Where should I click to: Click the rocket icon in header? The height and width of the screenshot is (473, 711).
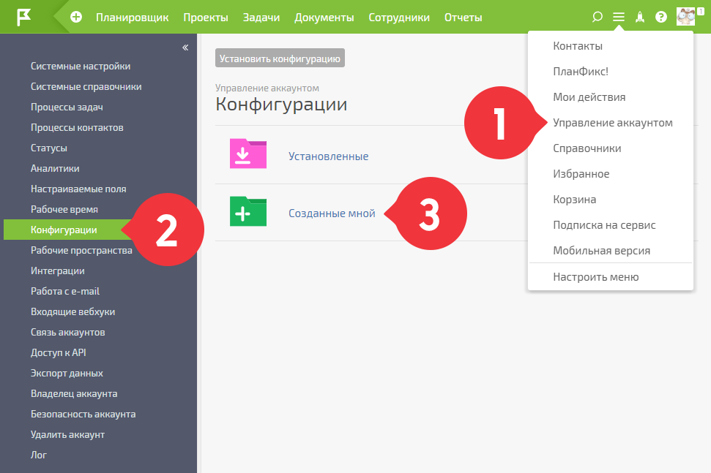click(x=640, y=18)
